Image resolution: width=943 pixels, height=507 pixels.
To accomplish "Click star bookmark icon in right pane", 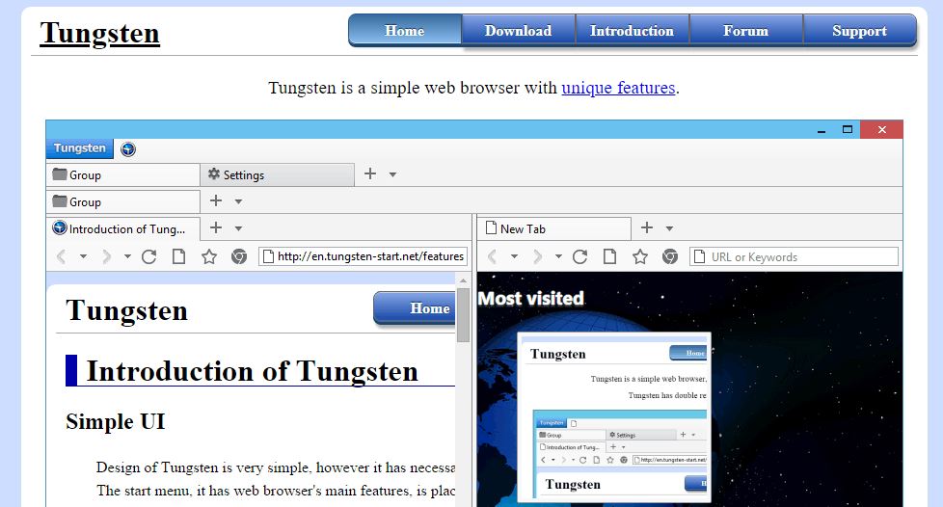I will [x=640, y=256].
